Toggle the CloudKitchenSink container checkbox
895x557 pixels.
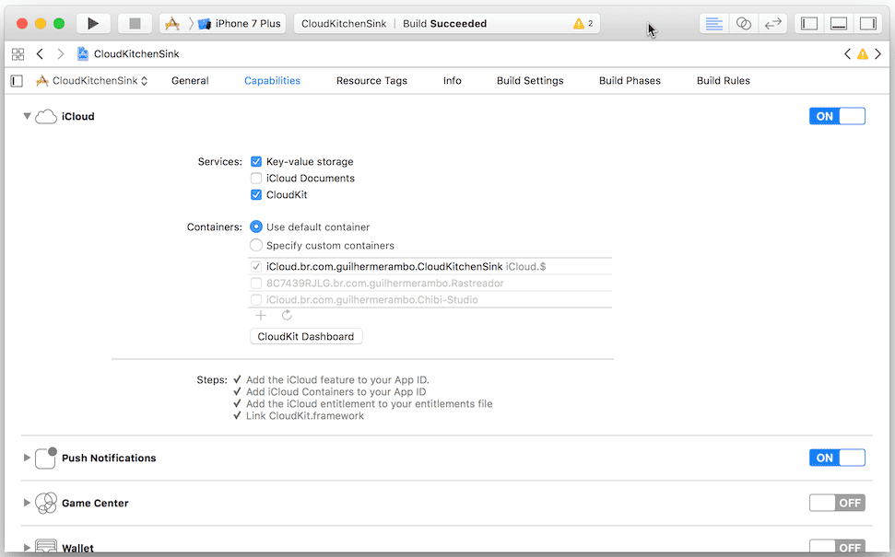tap(256, 266)
